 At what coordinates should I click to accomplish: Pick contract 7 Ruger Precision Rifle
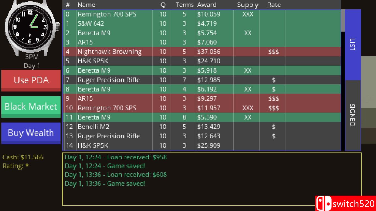pos(108,80)
